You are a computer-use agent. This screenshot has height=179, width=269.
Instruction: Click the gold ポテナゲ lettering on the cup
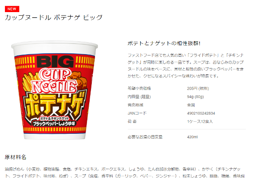tap(55, 105)
